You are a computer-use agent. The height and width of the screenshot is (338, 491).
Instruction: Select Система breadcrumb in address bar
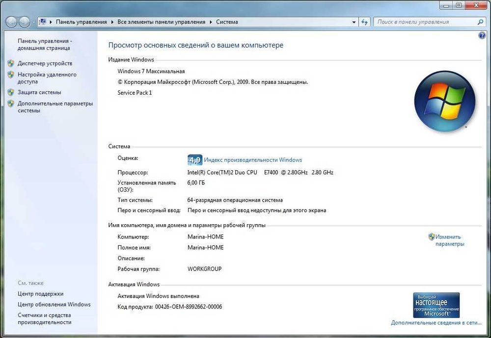click(x=227, y=22)
